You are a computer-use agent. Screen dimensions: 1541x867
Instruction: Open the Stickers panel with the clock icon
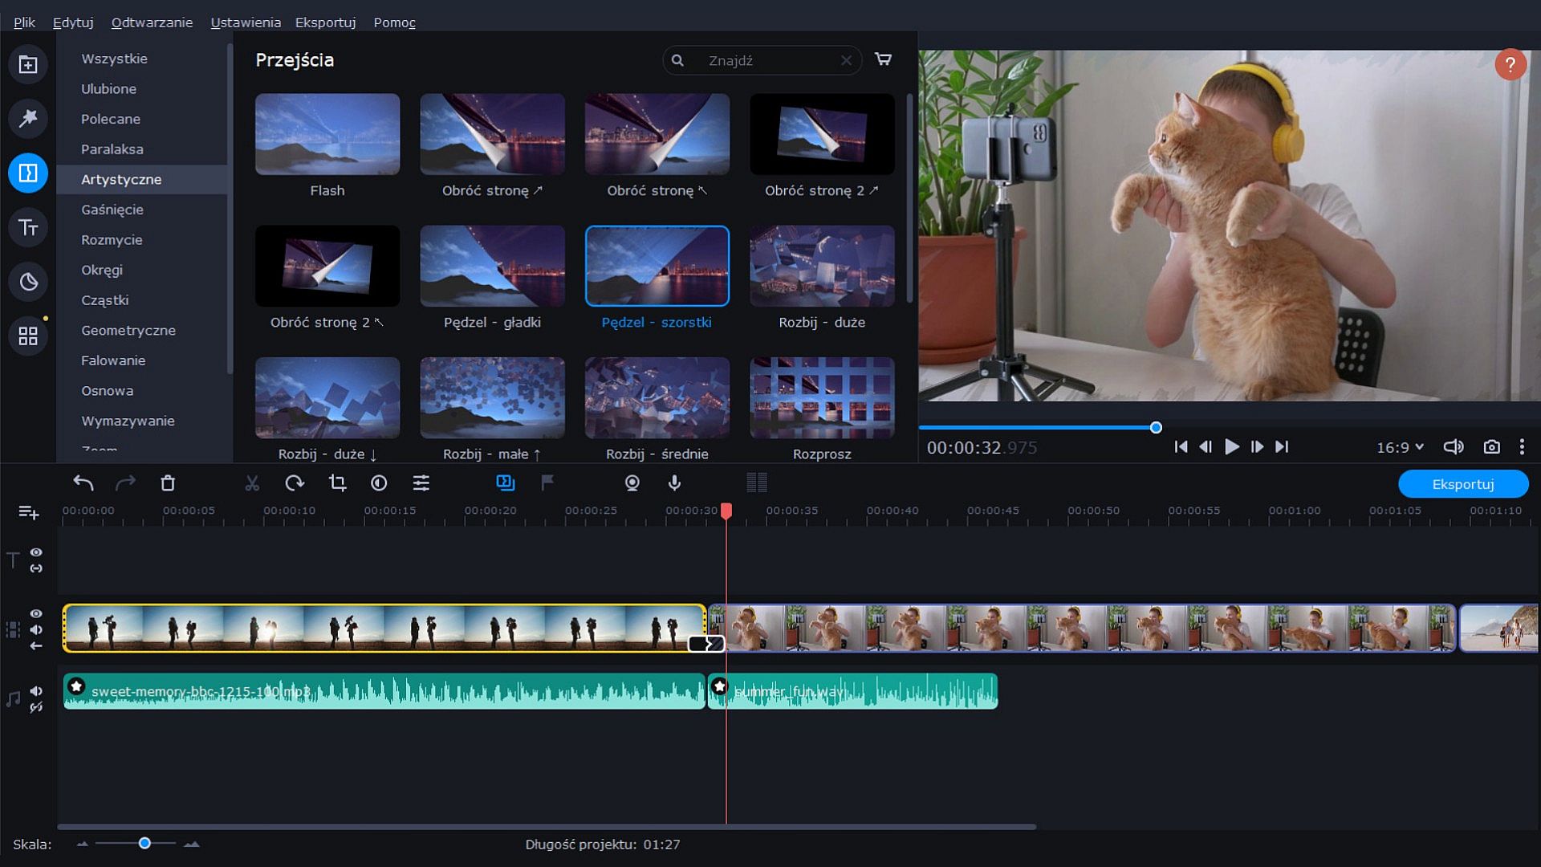click(28, 282)
